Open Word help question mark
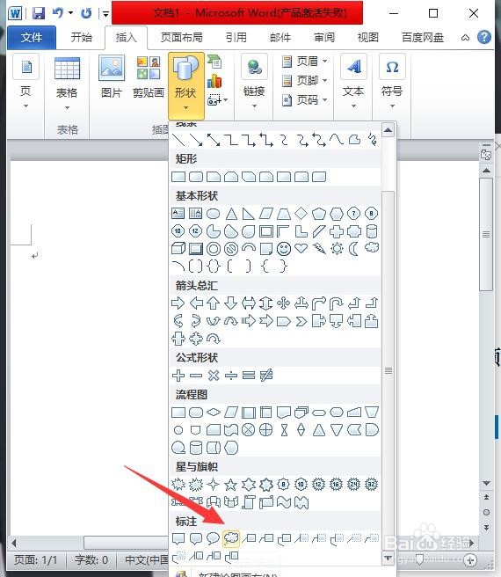The height and width of the screenshot is (577, 501). (484, 37)
